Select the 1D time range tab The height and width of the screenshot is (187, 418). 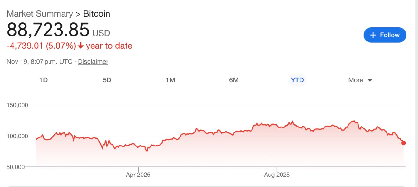click(x=43, y=80)
